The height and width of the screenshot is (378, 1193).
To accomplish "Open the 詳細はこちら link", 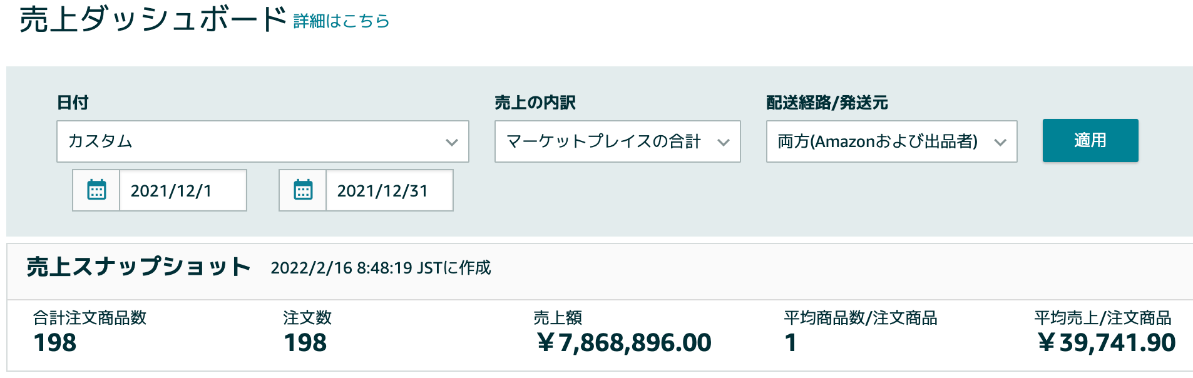I will (342, 21).
